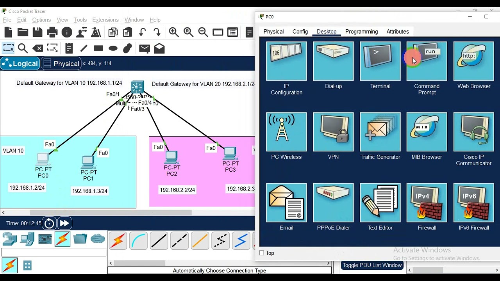Image resolution: width=500 pixels, height=281 pixels.
Task: Choose the Delete tool in the toolbar
Action: (x=37, y=48)
